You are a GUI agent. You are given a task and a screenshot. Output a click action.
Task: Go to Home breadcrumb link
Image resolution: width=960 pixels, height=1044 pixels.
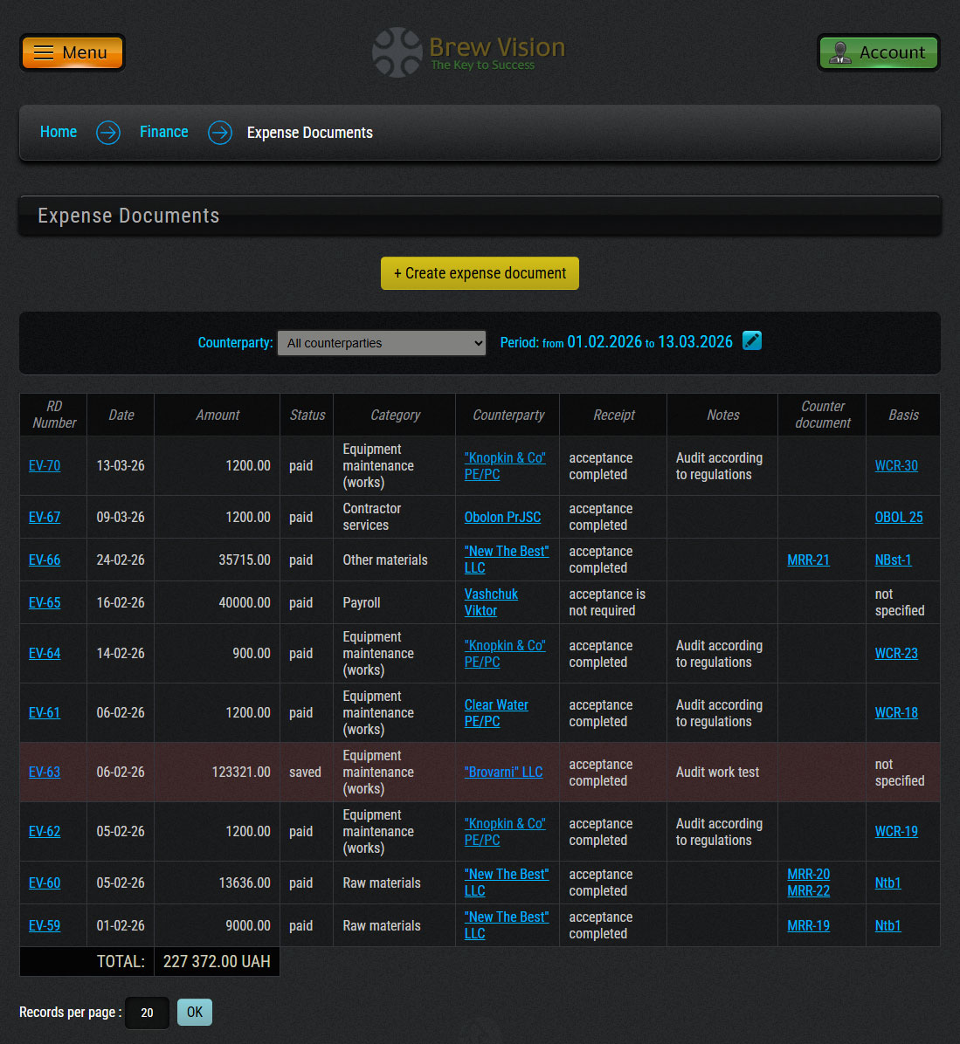pyautogui.click(x=59, y=132)
